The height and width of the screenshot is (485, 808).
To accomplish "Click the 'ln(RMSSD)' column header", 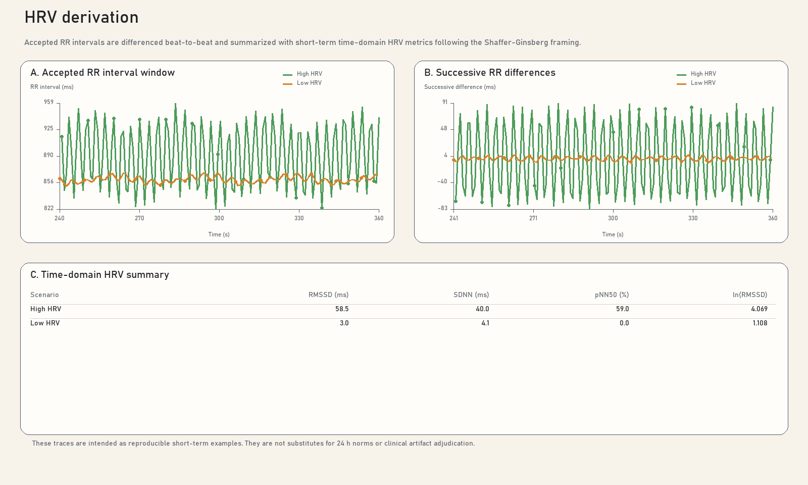I will pyautogui.click(x=750, y=295).
